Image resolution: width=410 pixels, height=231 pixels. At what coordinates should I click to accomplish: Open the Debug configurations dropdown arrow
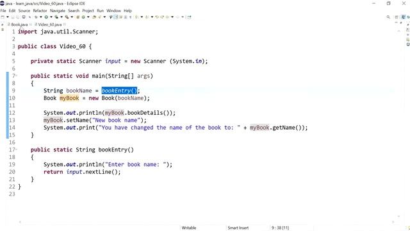pos(41,17)
